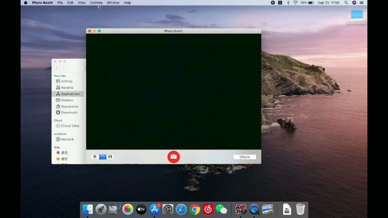
Task: Click the date and time in the menu bar
Action: tap(329, 2)
